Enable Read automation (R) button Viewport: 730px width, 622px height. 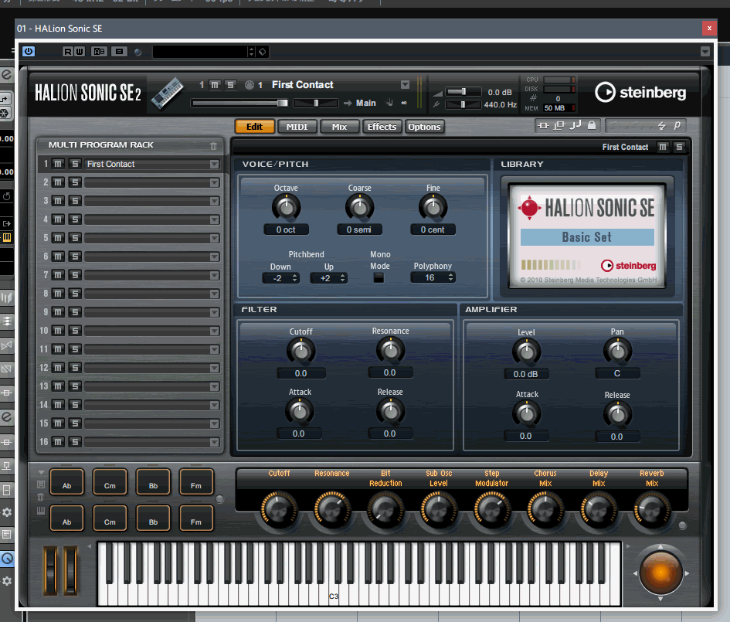68,51
